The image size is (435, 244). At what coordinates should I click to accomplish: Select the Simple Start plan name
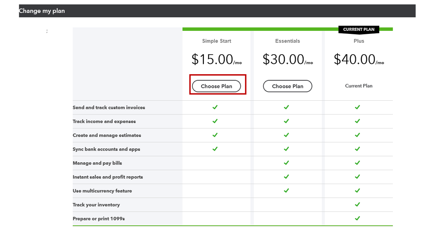(216, 41)
